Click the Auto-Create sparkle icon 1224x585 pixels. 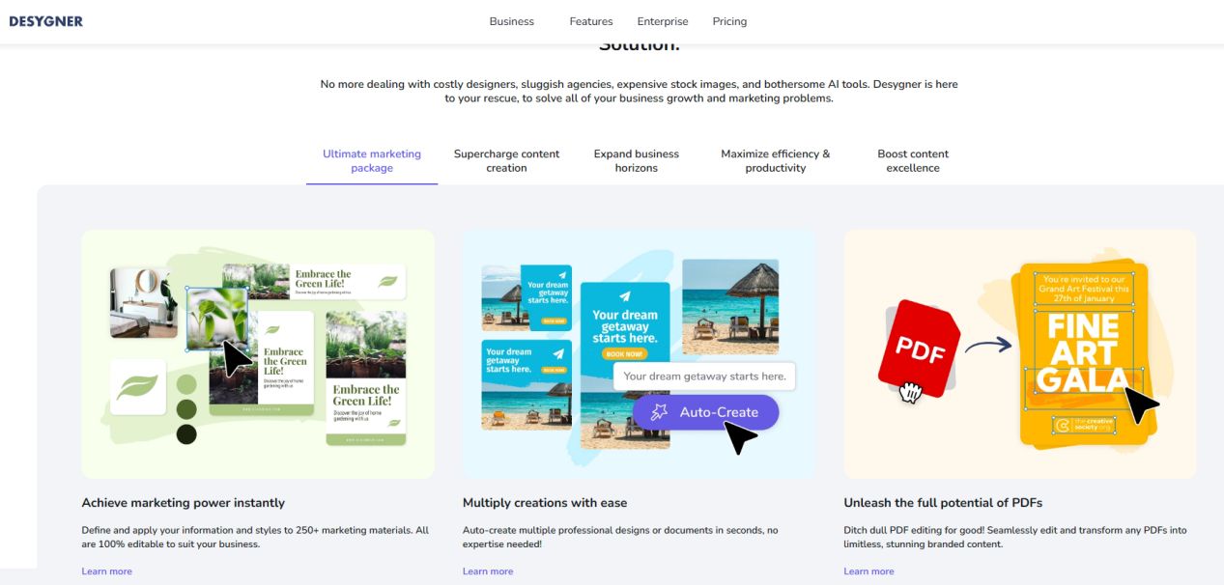(659, 412)
